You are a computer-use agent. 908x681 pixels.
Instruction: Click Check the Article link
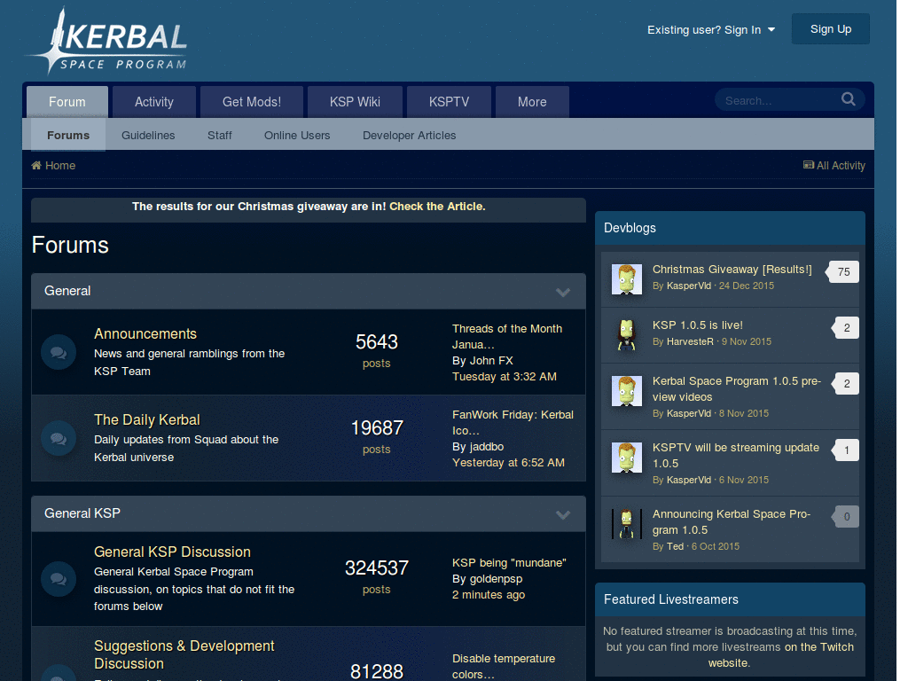pos(437,206)
